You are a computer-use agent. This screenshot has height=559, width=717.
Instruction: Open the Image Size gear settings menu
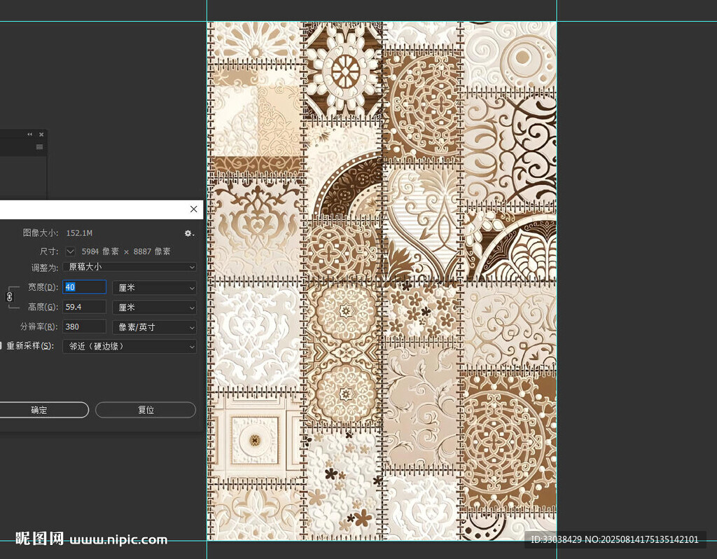click(189, 233)
